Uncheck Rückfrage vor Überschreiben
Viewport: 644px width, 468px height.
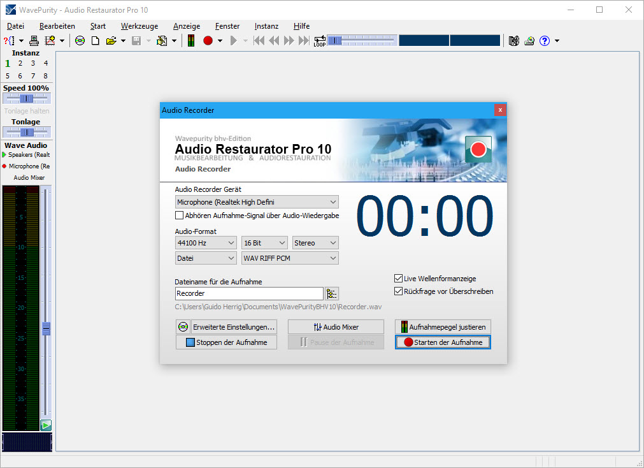(398, 291)
